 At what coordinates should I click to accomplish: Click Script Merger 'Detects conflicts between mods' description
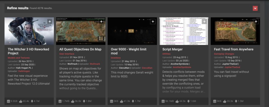[184, 82]
